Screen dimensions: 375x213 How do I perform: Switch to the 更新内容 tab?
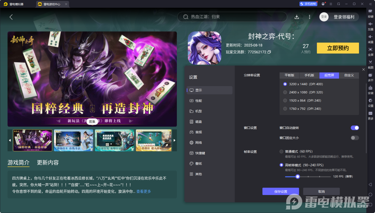tap(48, 163)
